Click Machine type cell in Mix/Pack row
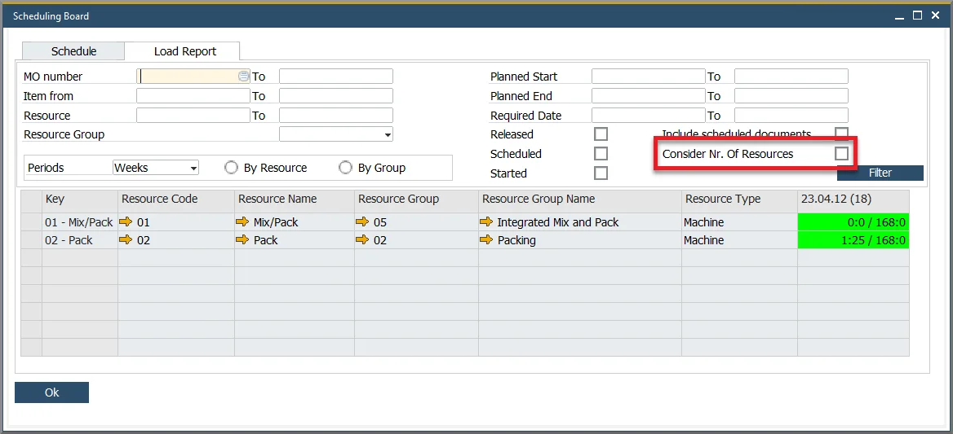Image resolution: width=953 pixels, height=434 pixels. point(740,222)
